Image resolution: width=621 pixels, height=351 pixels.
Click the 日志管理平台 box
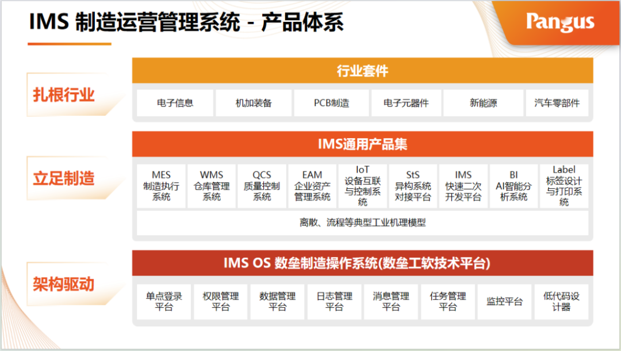334,302
